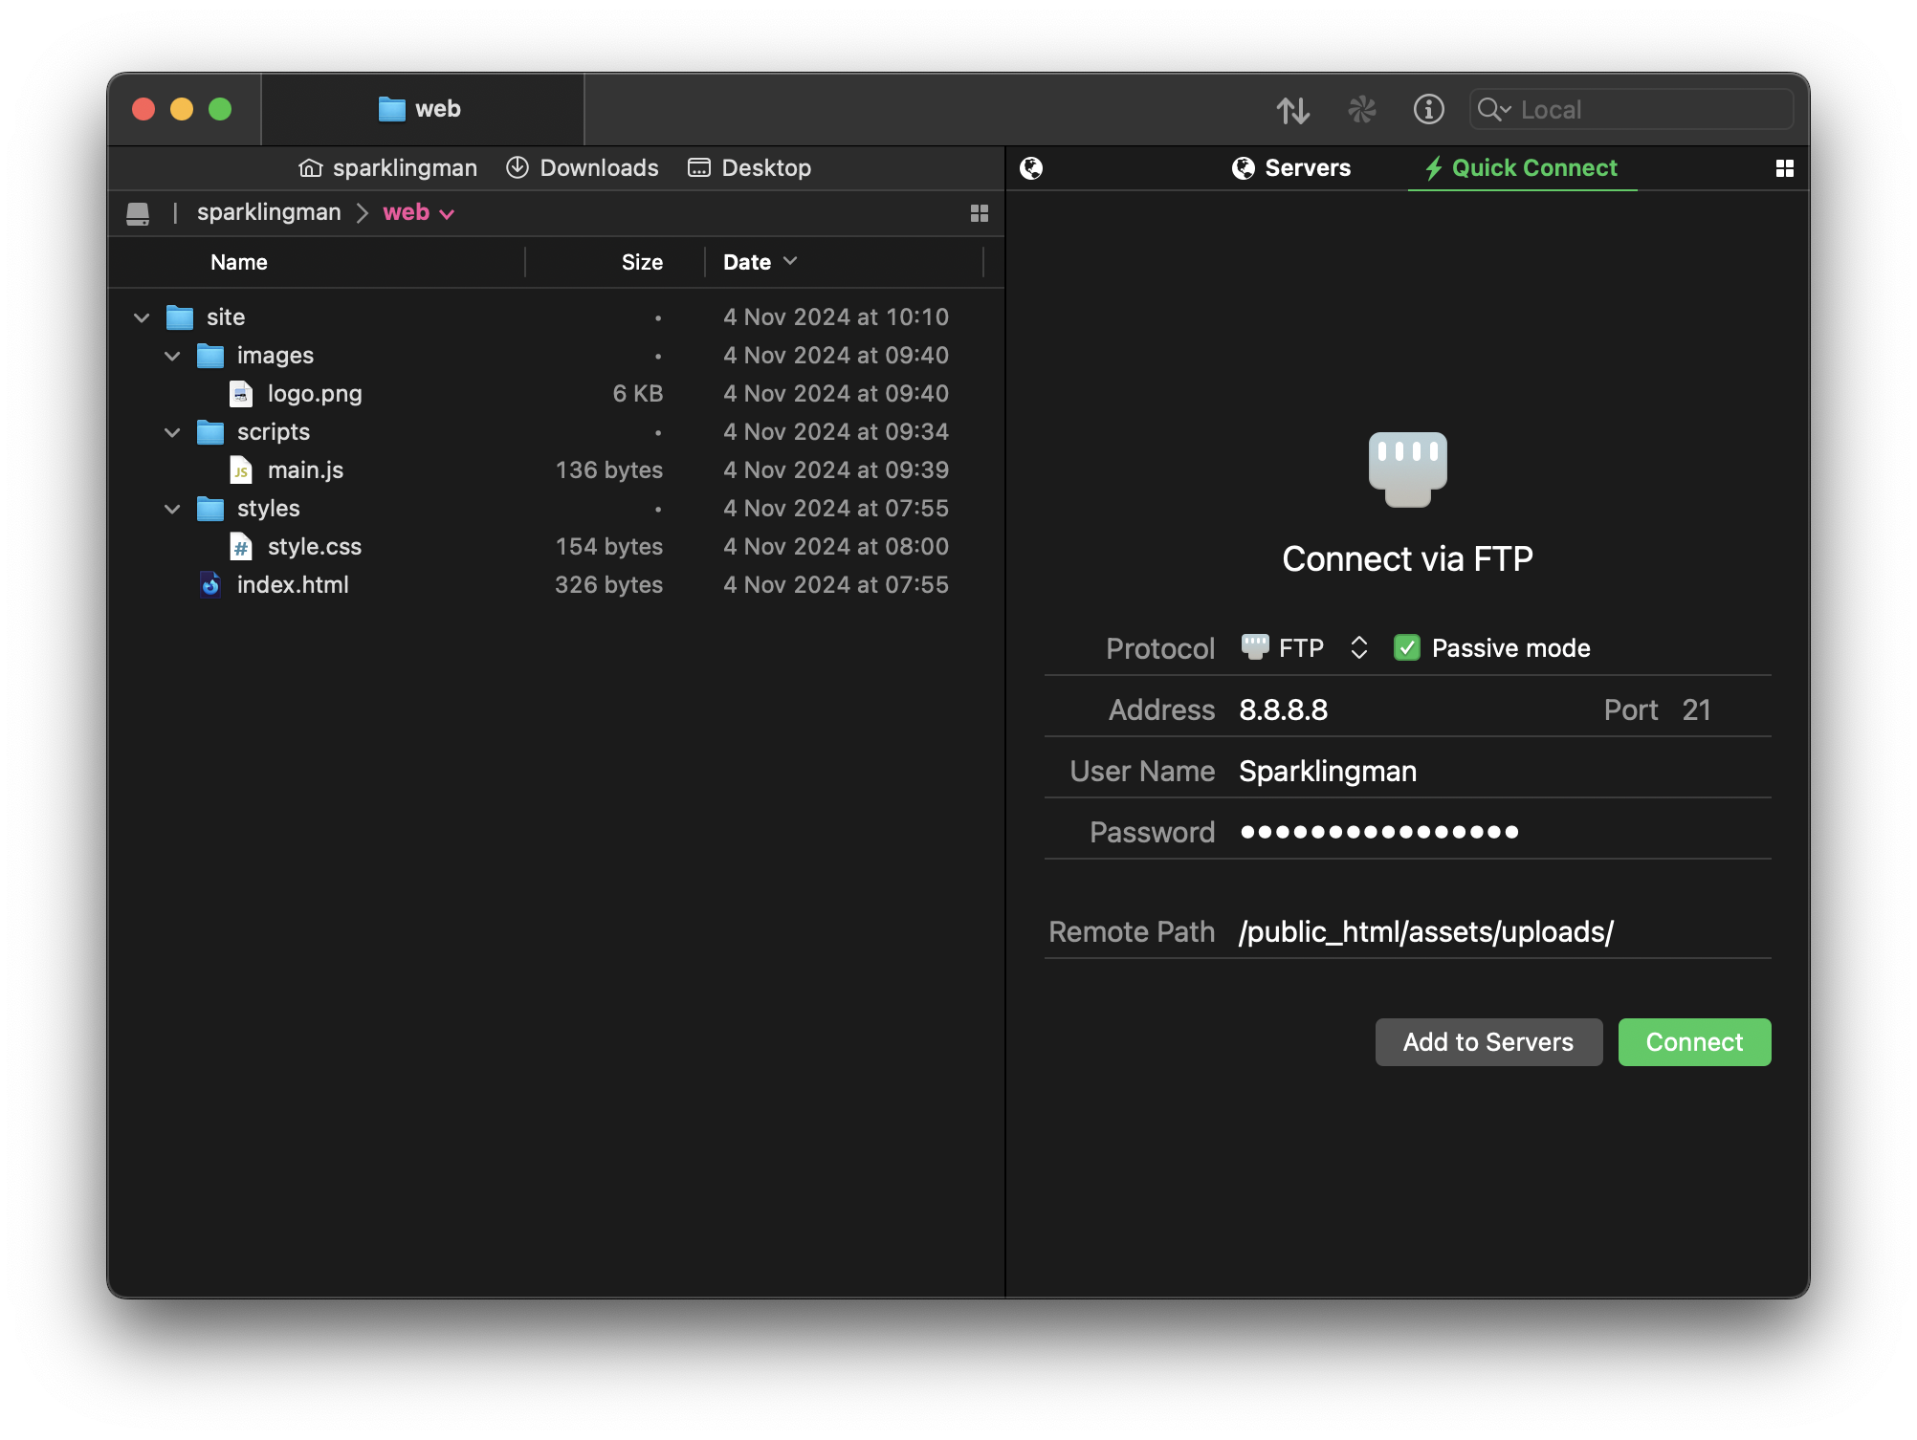Open the info inspector icon
Image resolution: width=1917 pixels, height=1440 pixels.
(x=1428, y=110)
